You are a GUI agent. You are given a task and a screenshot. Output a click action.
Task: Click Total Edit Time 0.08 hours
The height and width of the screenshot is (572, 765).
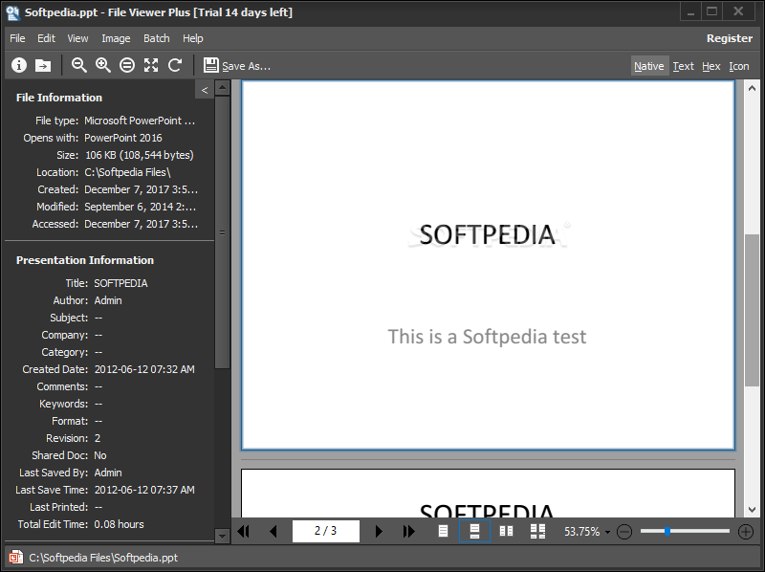coord(119,524)
